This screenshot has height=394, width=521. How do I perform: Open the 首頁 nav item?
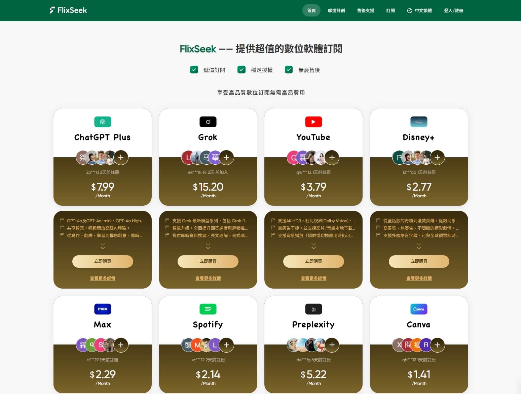click(x=311, y=10)
